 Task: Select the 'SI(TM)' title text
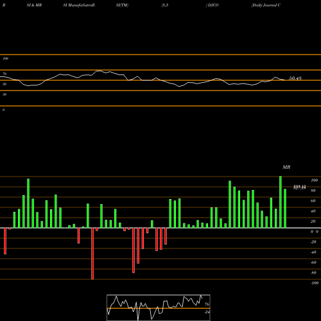pos(122,5)
